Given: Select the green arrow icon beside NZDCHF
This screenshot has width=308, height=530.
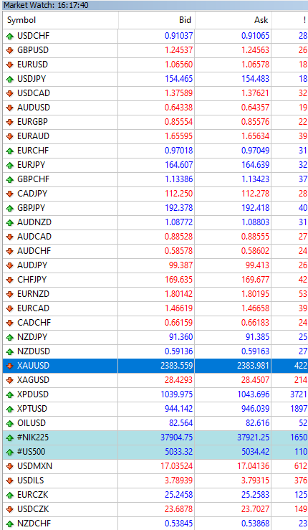Looking at the screenshot, I should (x=10, y=524).
